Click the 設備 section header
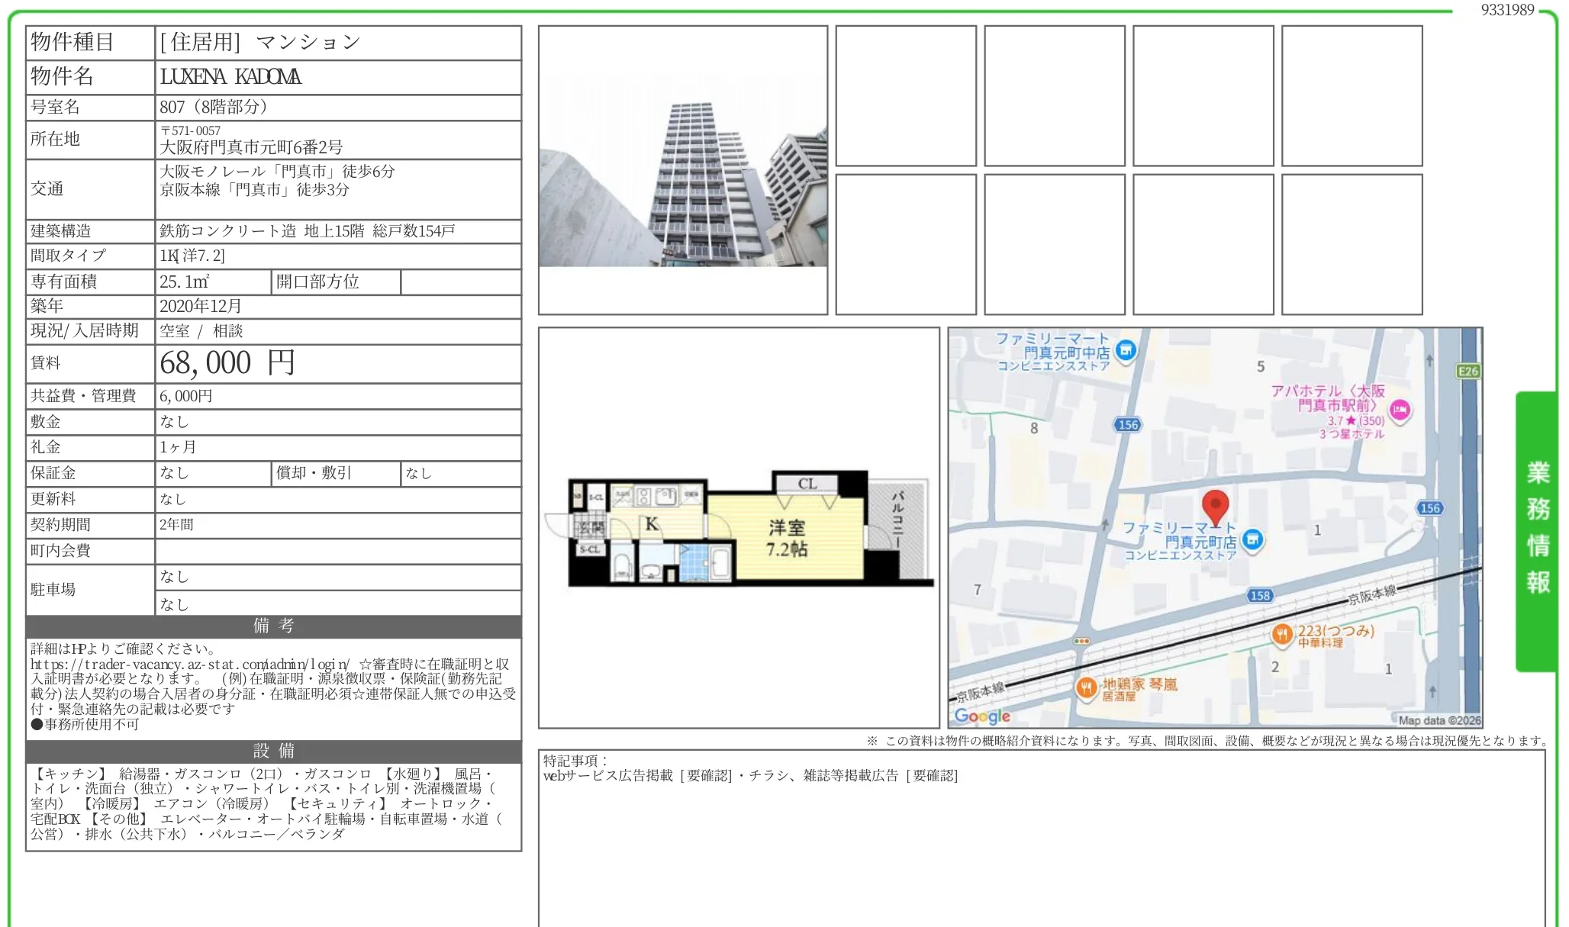Viewport: 1569px width, 927px height. tap(273, 751)
